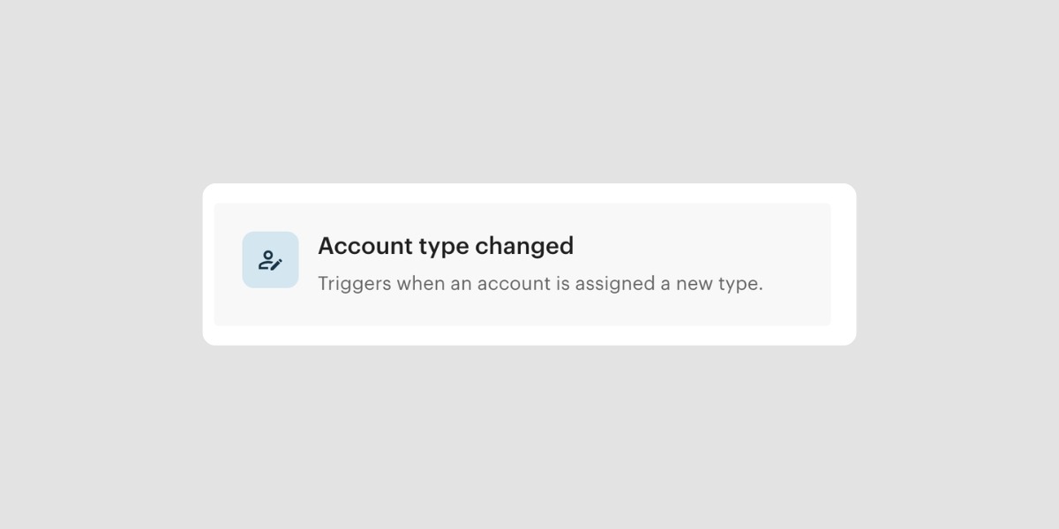Screen dimensions: 1059x529
Task: Click the word "changed" in the title
Action: coord(524,246)
